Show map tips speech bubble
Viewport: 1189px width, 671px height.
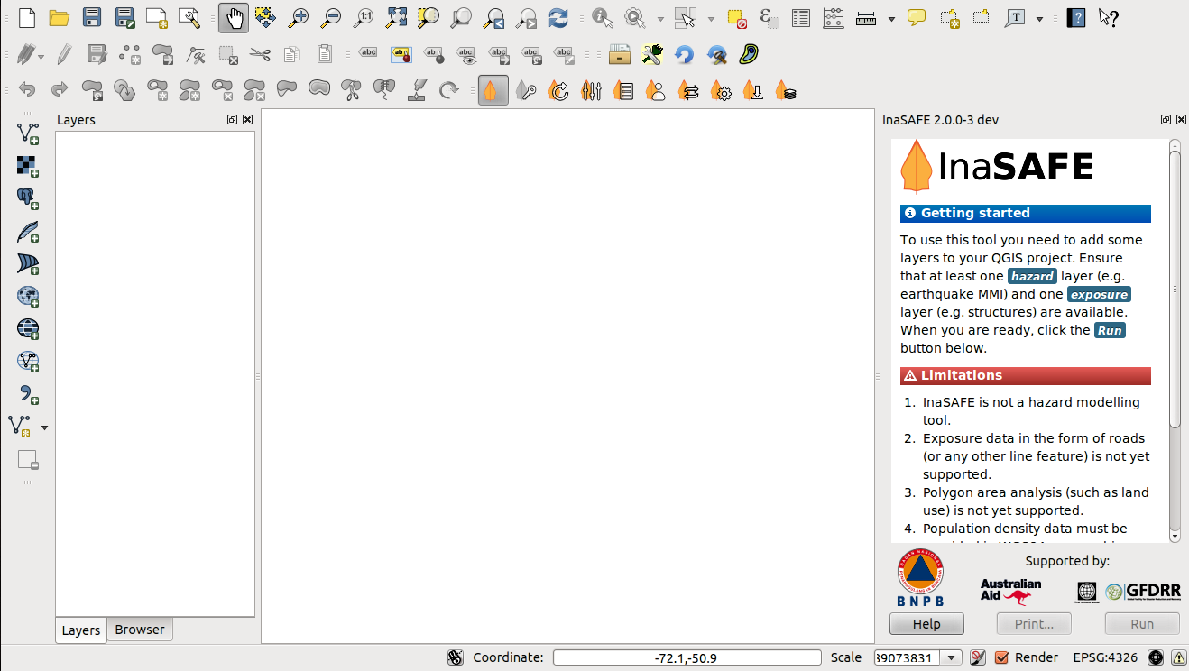[917, 17]
